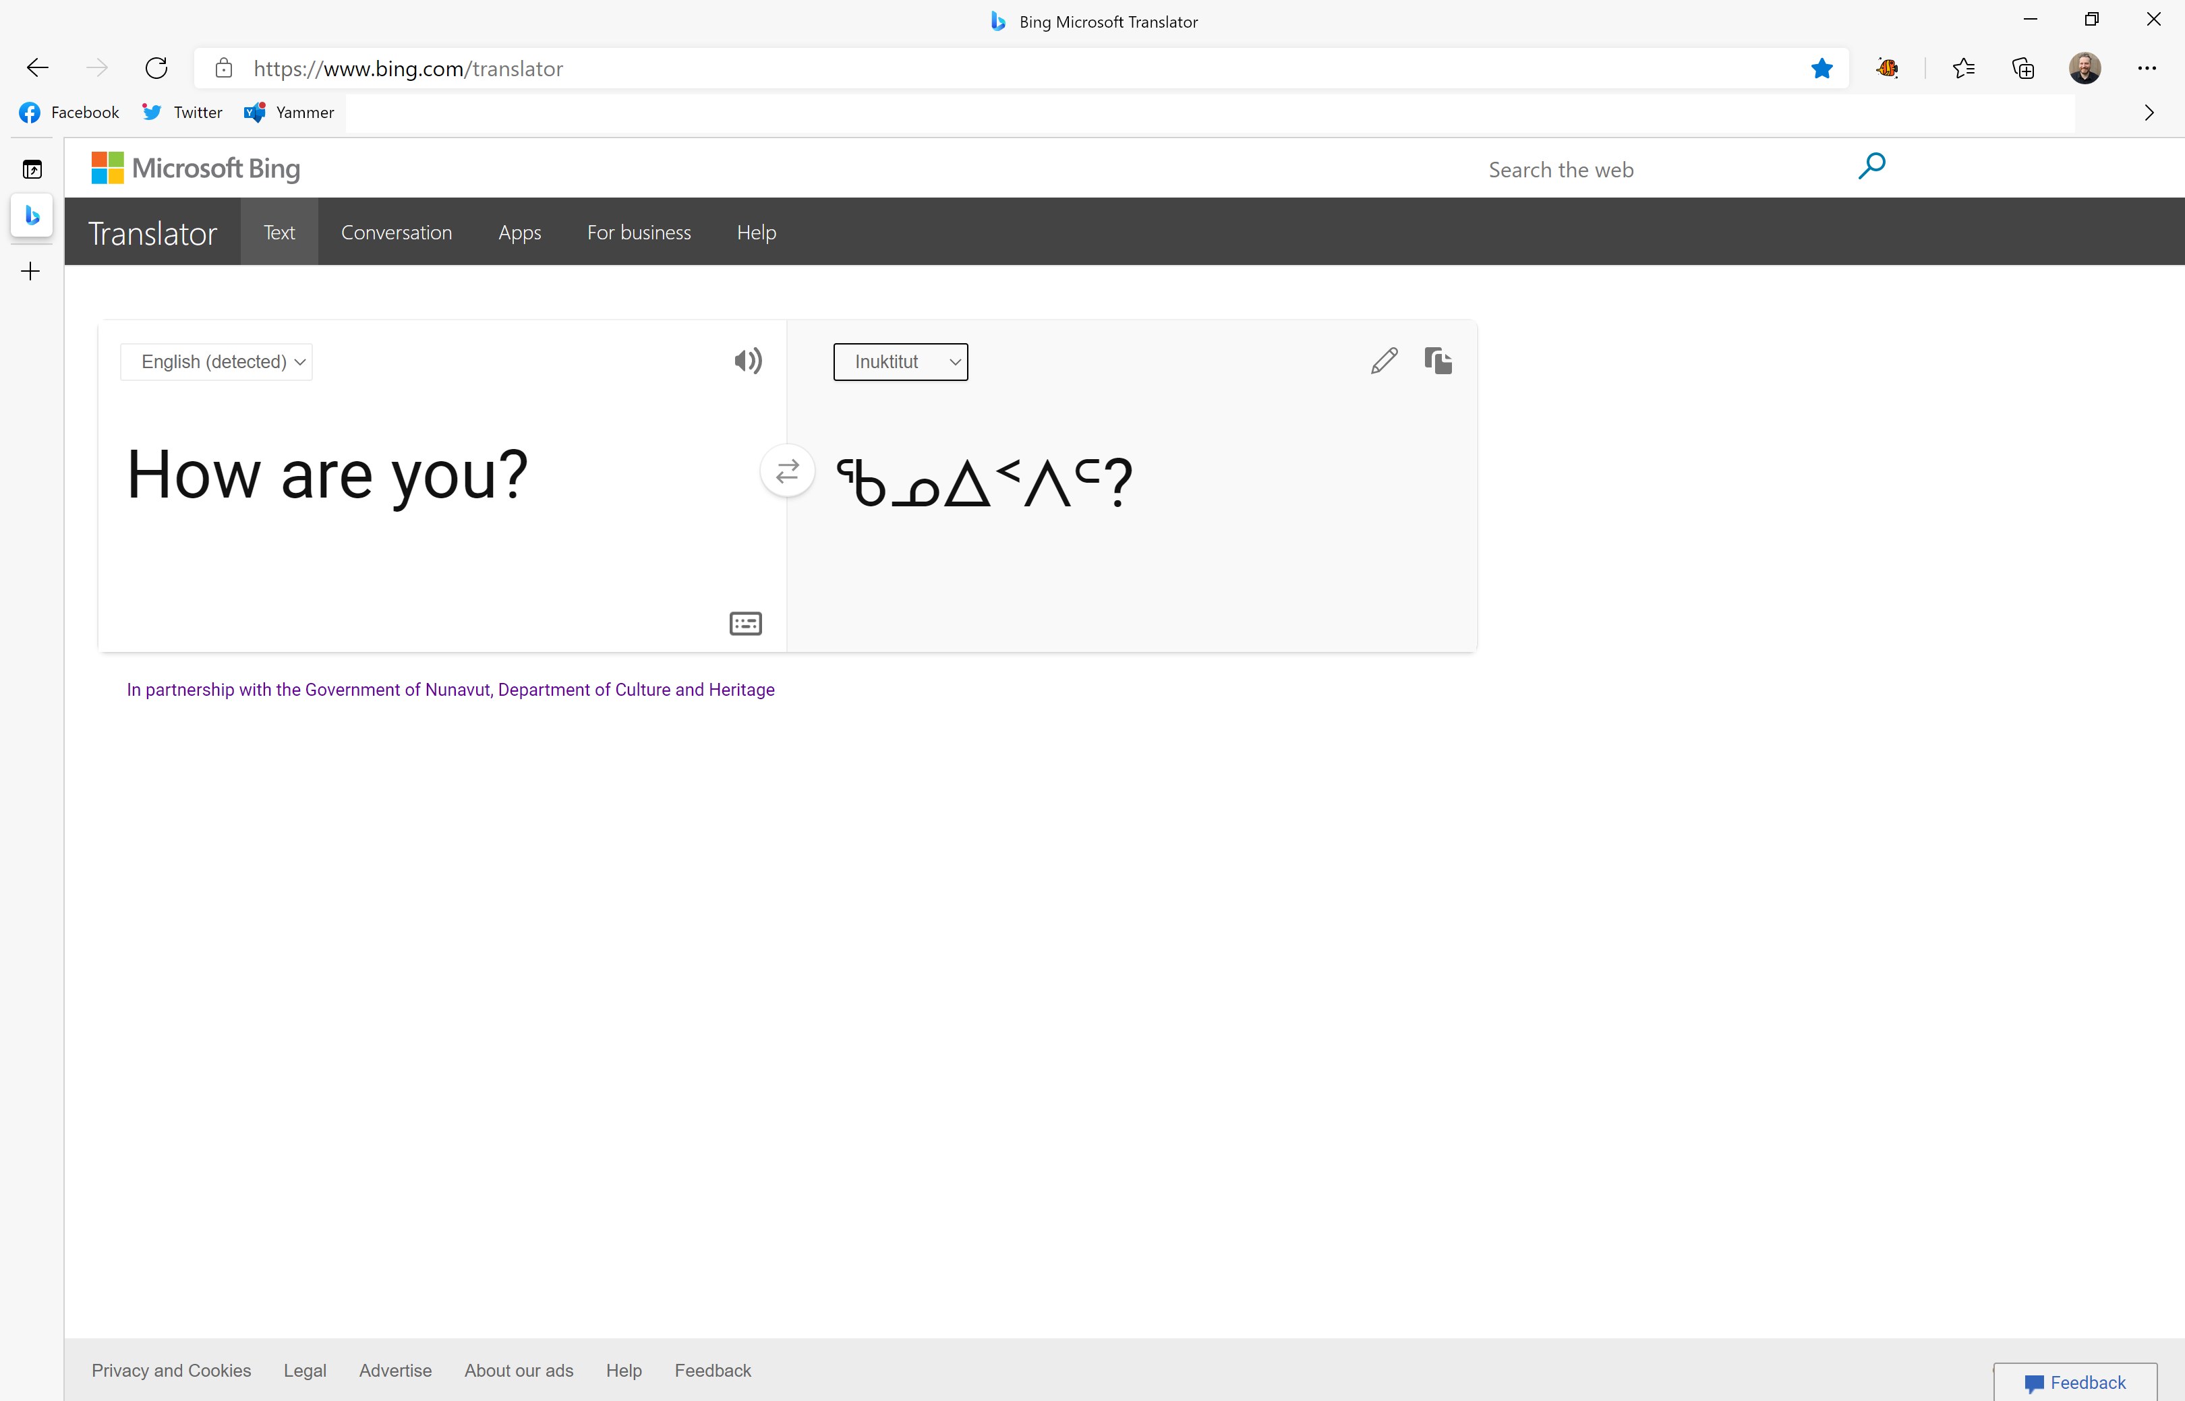This screenshot has width=2185, height=1401.
Task: Open the browser Collections icon
Action: [2023, 68]
